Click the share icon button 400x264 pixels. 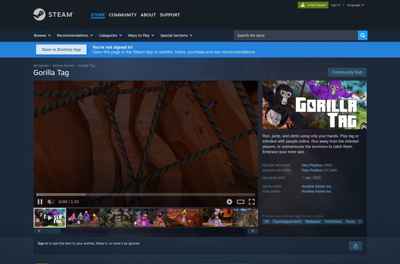pyautogui.click(x=355, y=246)
